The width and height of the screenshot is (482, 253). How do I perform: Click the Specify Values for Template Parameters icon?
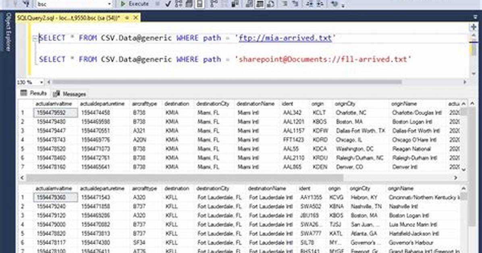pyautogui.click(x=335, y=4)
